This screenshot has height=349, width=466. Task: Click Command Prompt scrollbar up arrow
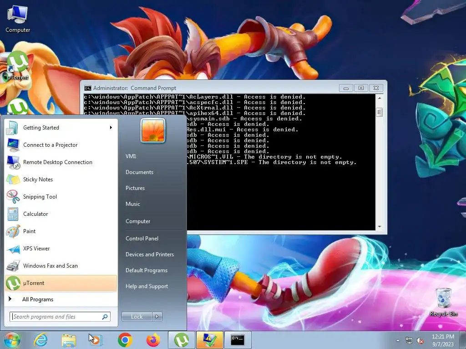[x=379, y=98]
